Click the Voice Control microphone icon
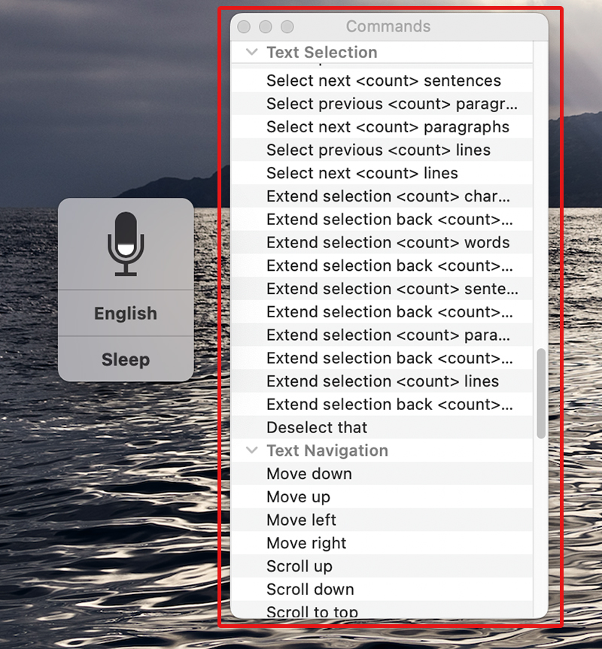Screen dimensions: 602x649 [126, 244]
